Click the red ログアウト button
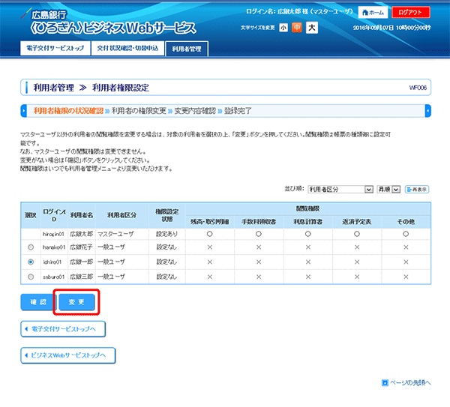This screenshot has height=407, width=450. click(410, 12)
